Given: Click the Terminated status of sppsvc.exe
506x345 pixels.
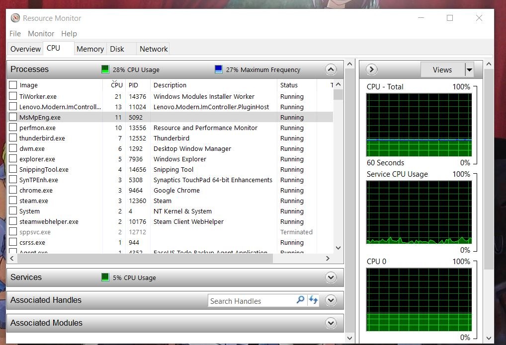Looking at the screenshot, I should tap(296, 232).
